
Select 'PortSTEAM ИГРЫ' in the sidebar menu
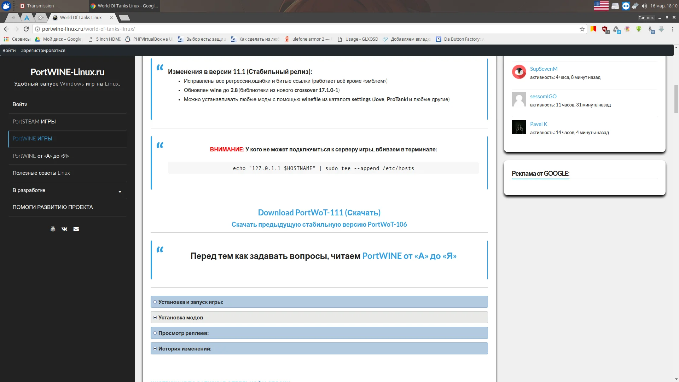coord(34,122)
